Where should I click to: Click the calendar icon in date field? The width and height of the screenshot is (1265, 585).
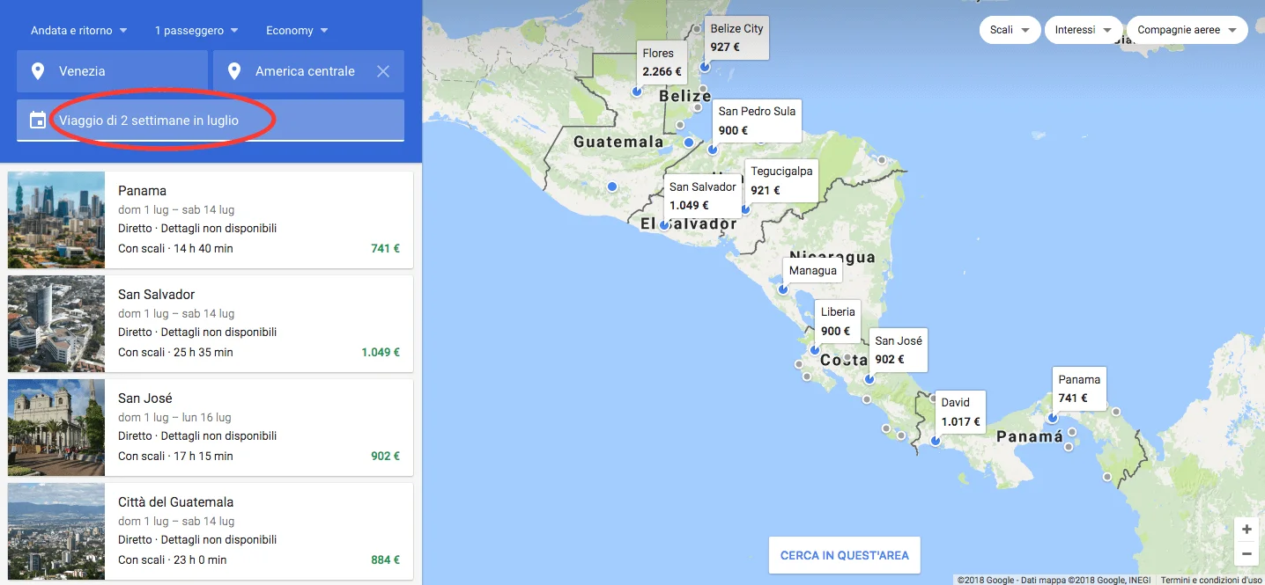click(38, 121)
